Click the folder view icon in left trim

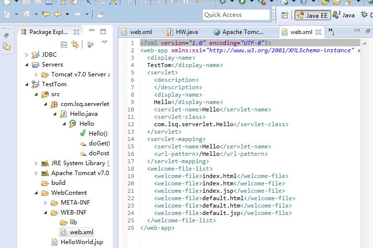(x=7, y=46)
